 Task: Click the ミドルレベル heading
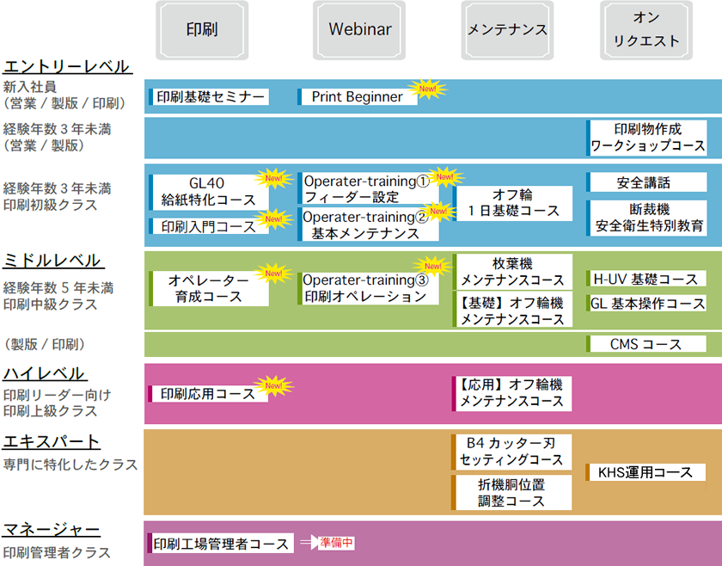click(53, 261)
